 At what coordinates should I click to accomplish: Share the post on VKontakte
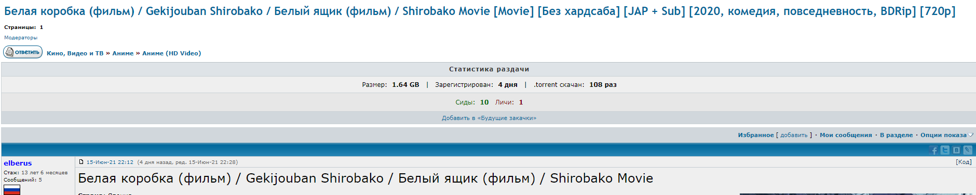956,150
